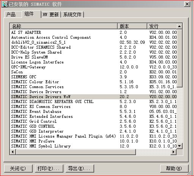
Task: Select SIMATIC DIAGNOSTIC REPEATER GUI CTRL row
Action: point(93,101)
